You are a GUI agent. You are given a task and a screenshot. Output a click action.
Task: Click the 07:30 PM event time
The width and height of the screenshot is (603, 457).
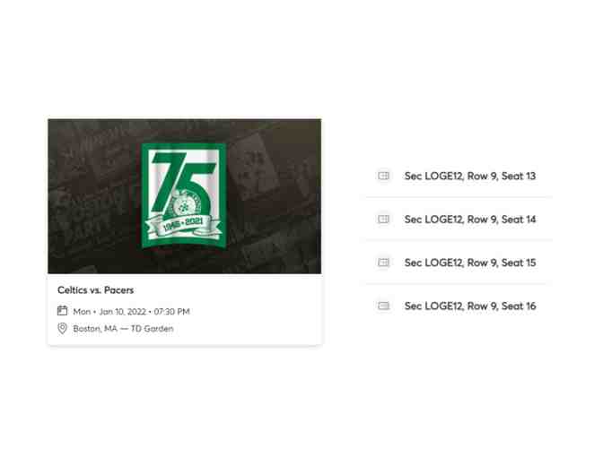172,312
